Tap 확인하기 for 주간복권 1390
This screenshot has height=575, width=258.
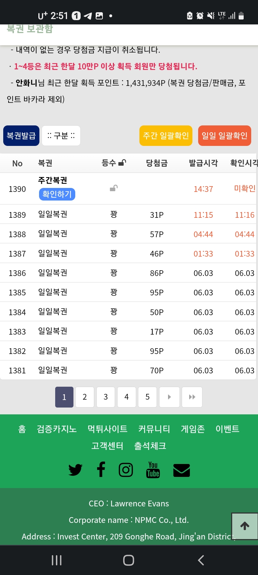tap(57, 194)
